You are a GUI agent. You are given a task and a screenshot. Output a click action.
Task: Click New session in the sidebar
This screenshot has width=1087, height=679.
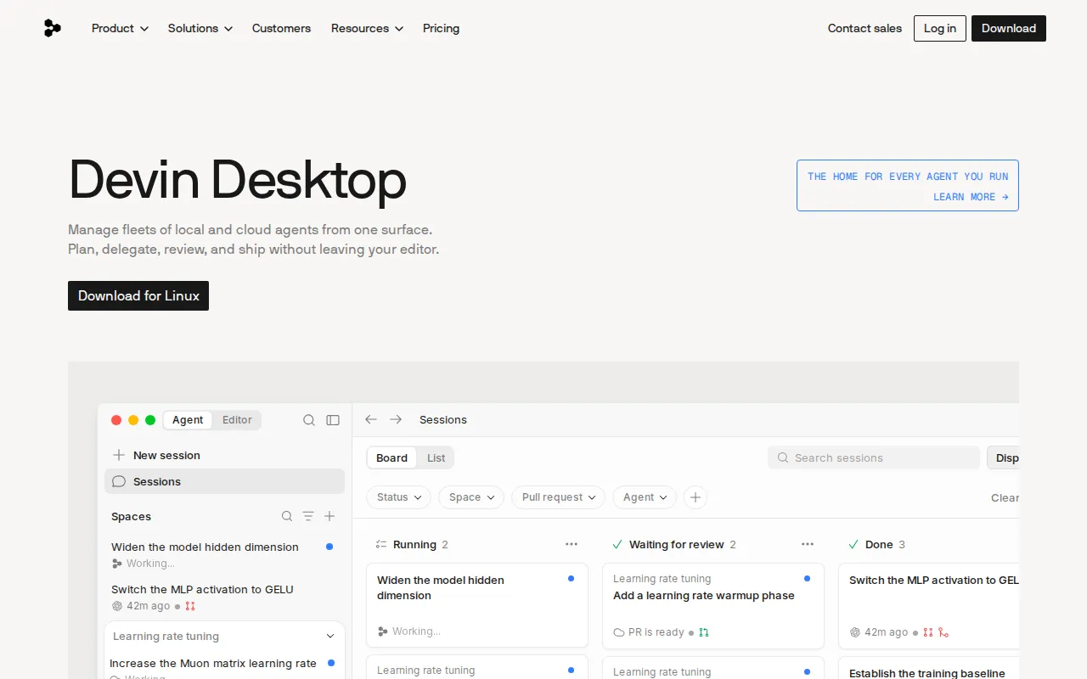166,455
